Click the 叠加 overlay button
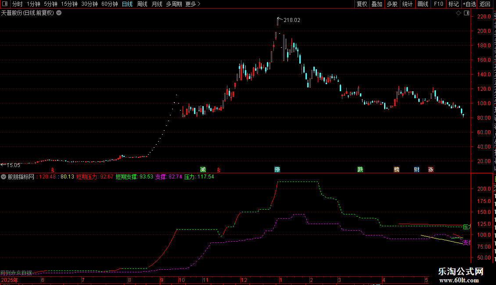 click(x=377, y=4)
